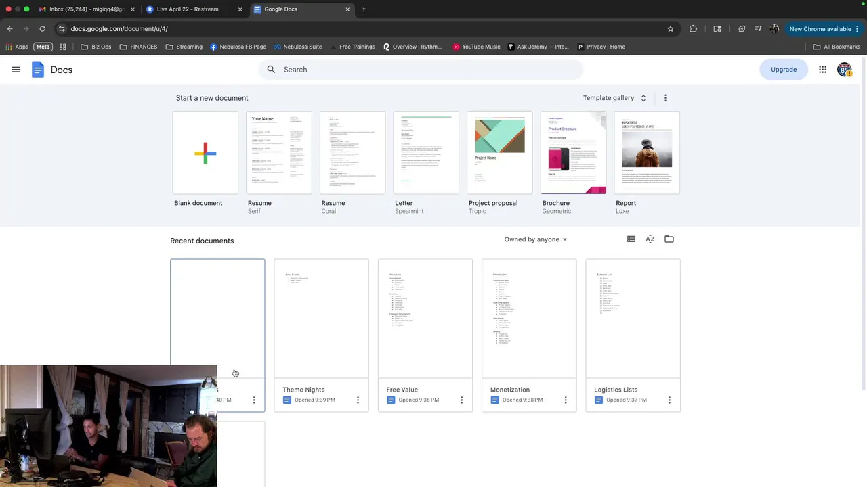Open the Owned by anyone dropdown
Image resolution: width=867 pixels, height=487 pixels.
535,239
